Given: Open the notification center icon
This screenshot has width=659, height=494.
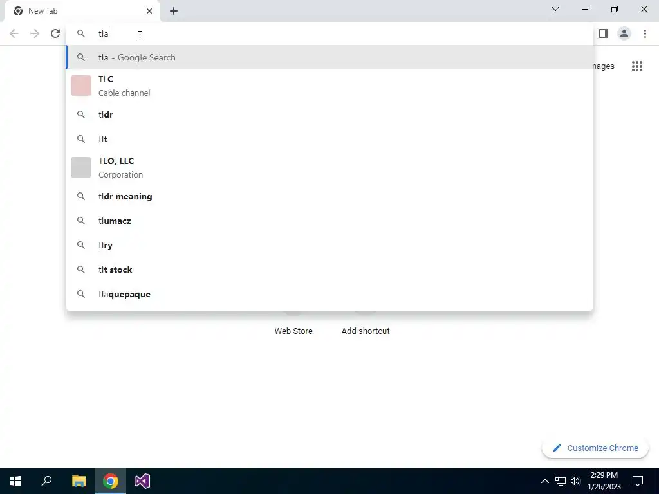Looking at the screenshot, I should (638, 481).
